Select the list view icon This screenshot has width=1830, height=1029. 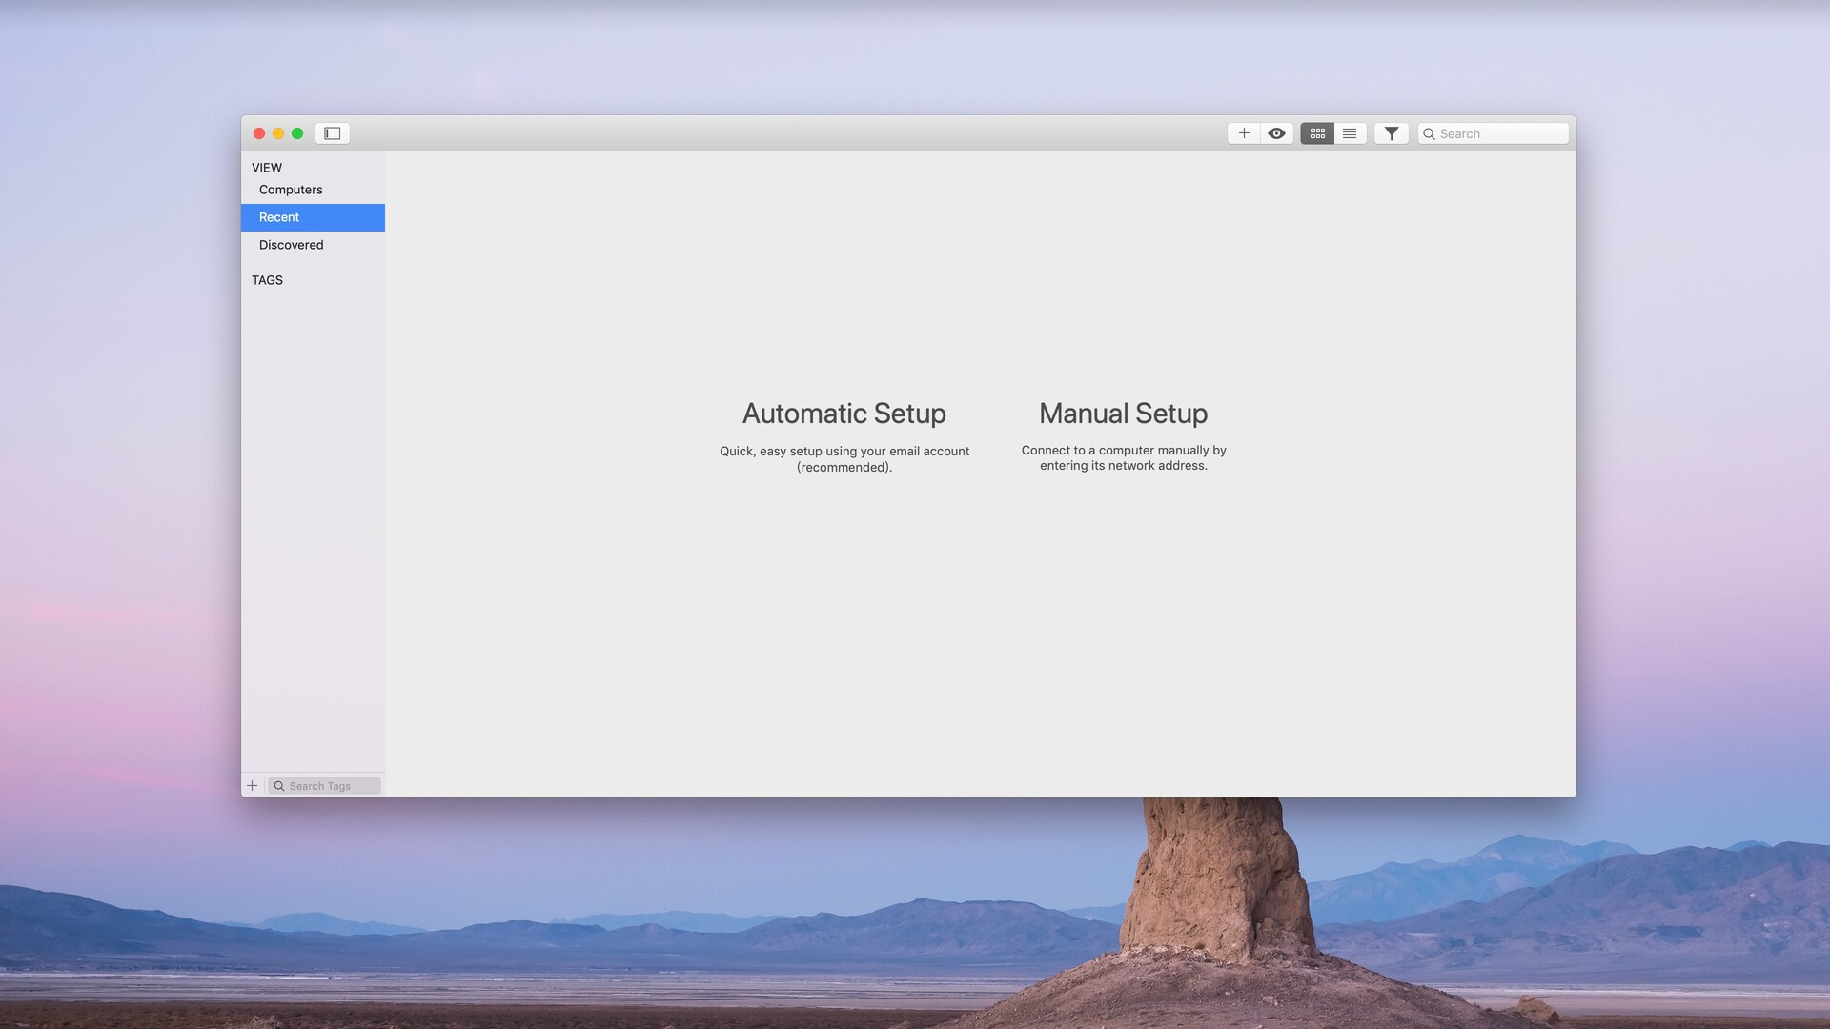1350,131
